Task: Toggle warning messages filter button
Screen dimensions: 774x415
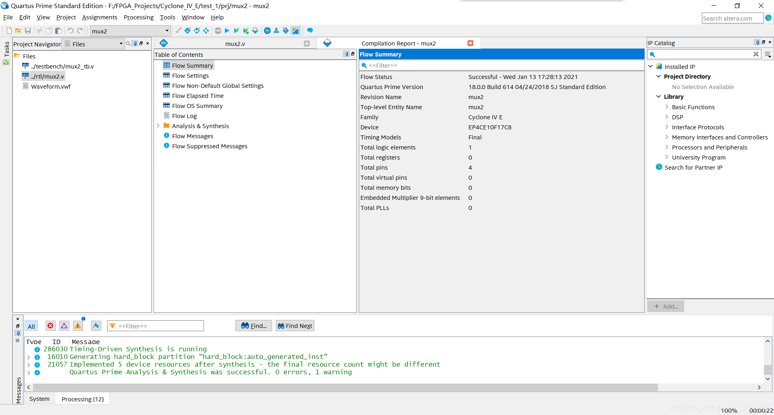Action: pos(78,326)
